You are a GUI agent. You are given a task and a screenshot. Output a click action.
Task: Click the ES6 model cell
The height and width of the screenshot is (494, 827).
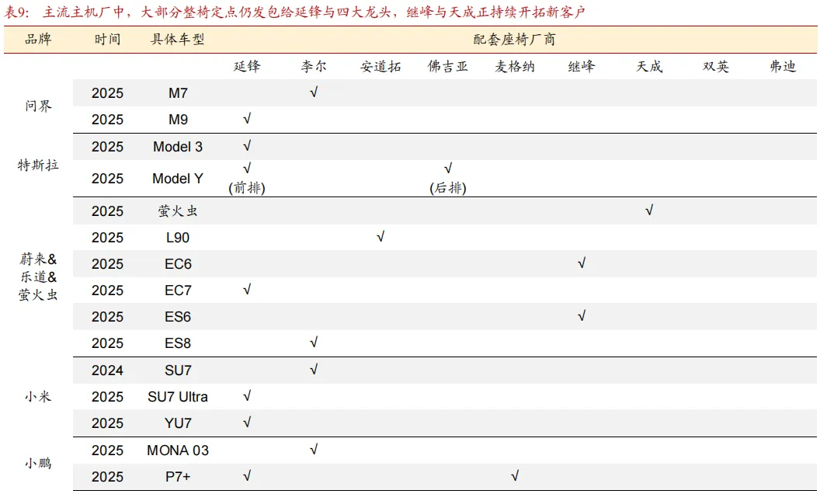[178, 317]
